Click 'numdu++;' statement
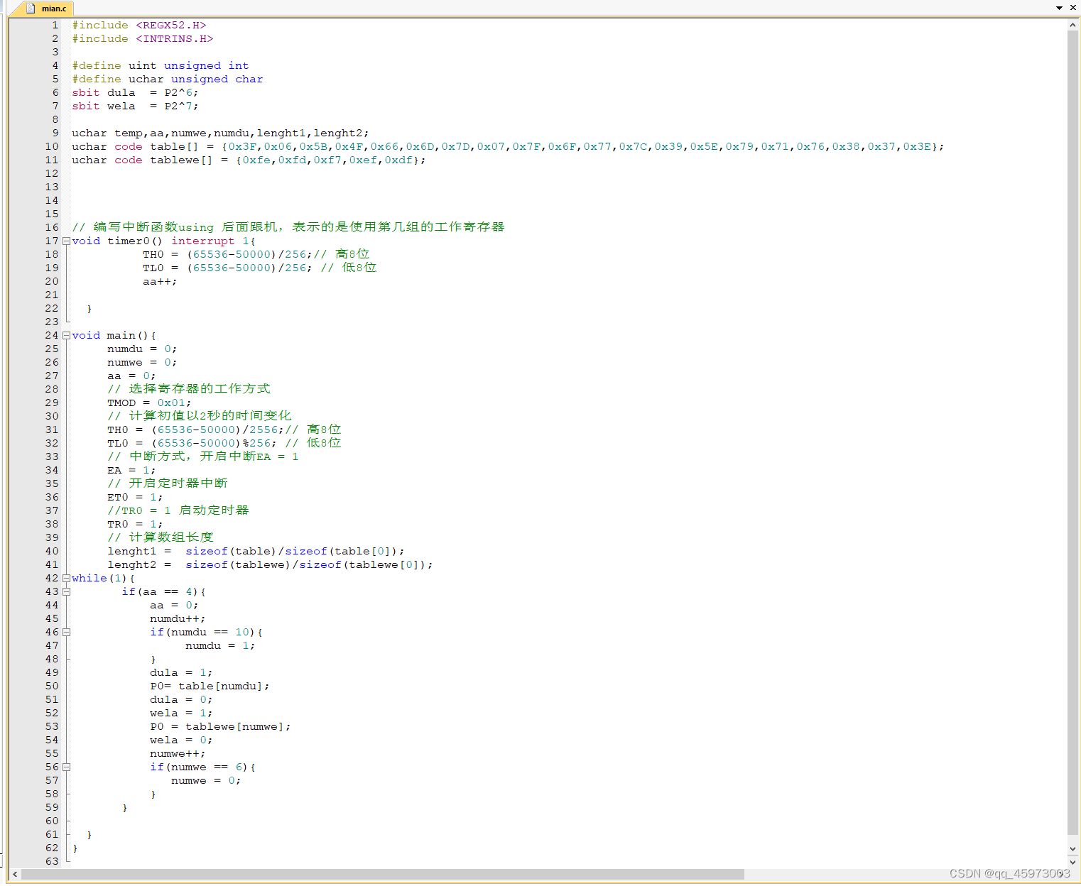The height and width of the screenshot is (886, 1081). (178, 618)
